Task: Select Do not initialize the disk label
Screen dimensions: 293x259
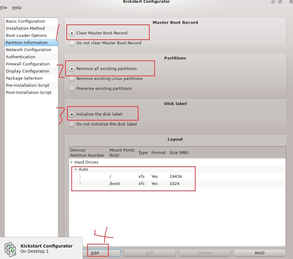Action: 72,124
